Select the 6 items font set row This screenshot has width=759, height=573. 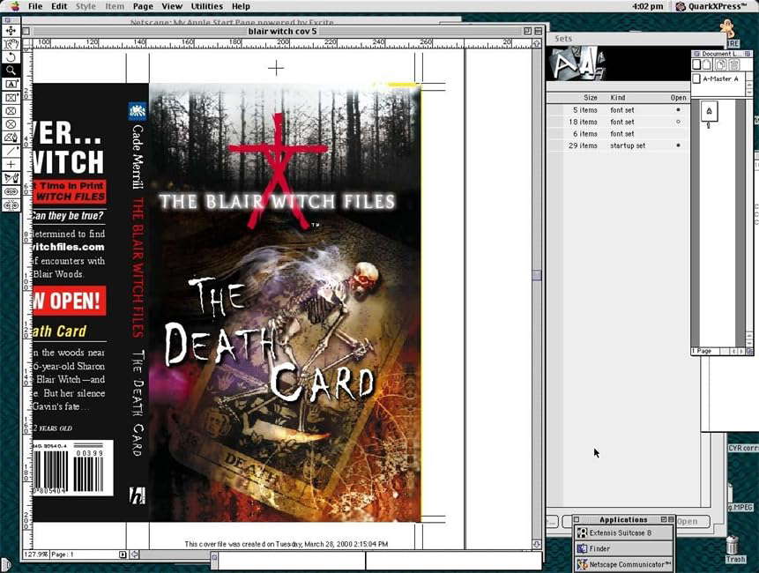(x=617, y=134)
